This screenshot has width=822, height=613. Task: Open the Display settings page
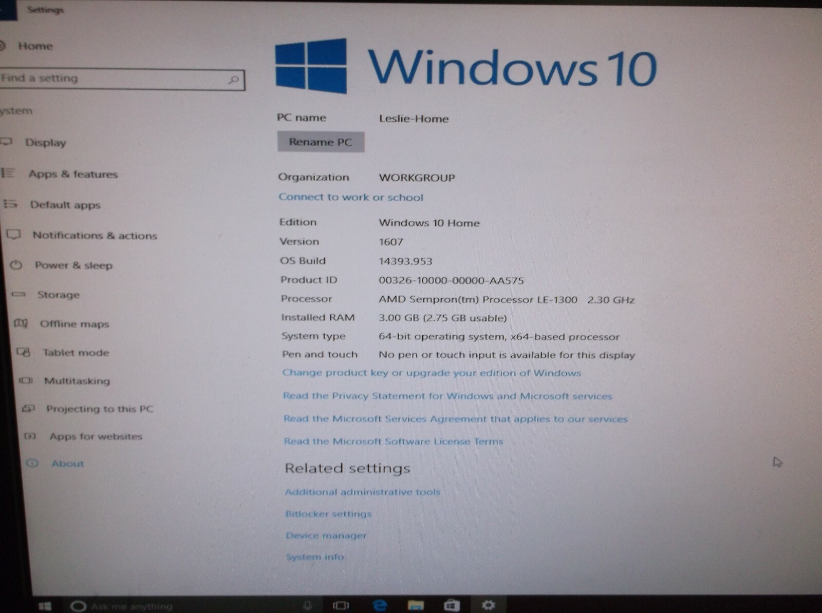(x=46, y=143)
